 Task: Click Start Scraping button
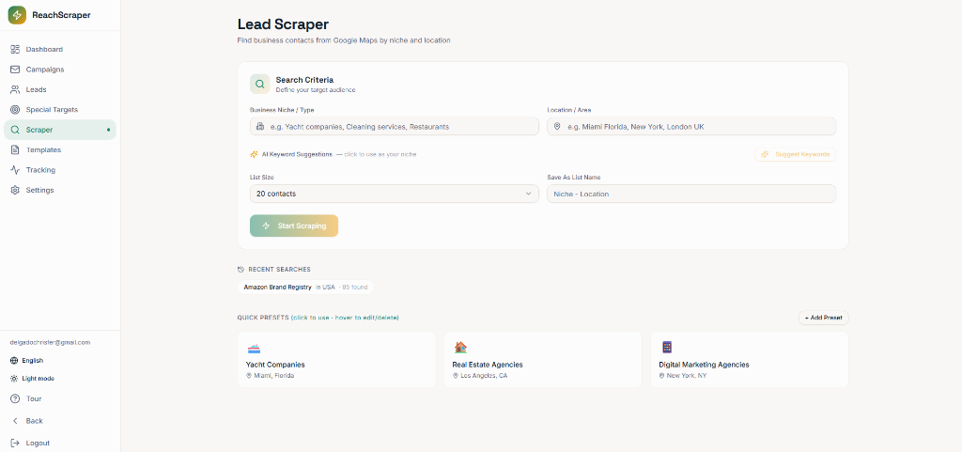(x=294, y=226)
